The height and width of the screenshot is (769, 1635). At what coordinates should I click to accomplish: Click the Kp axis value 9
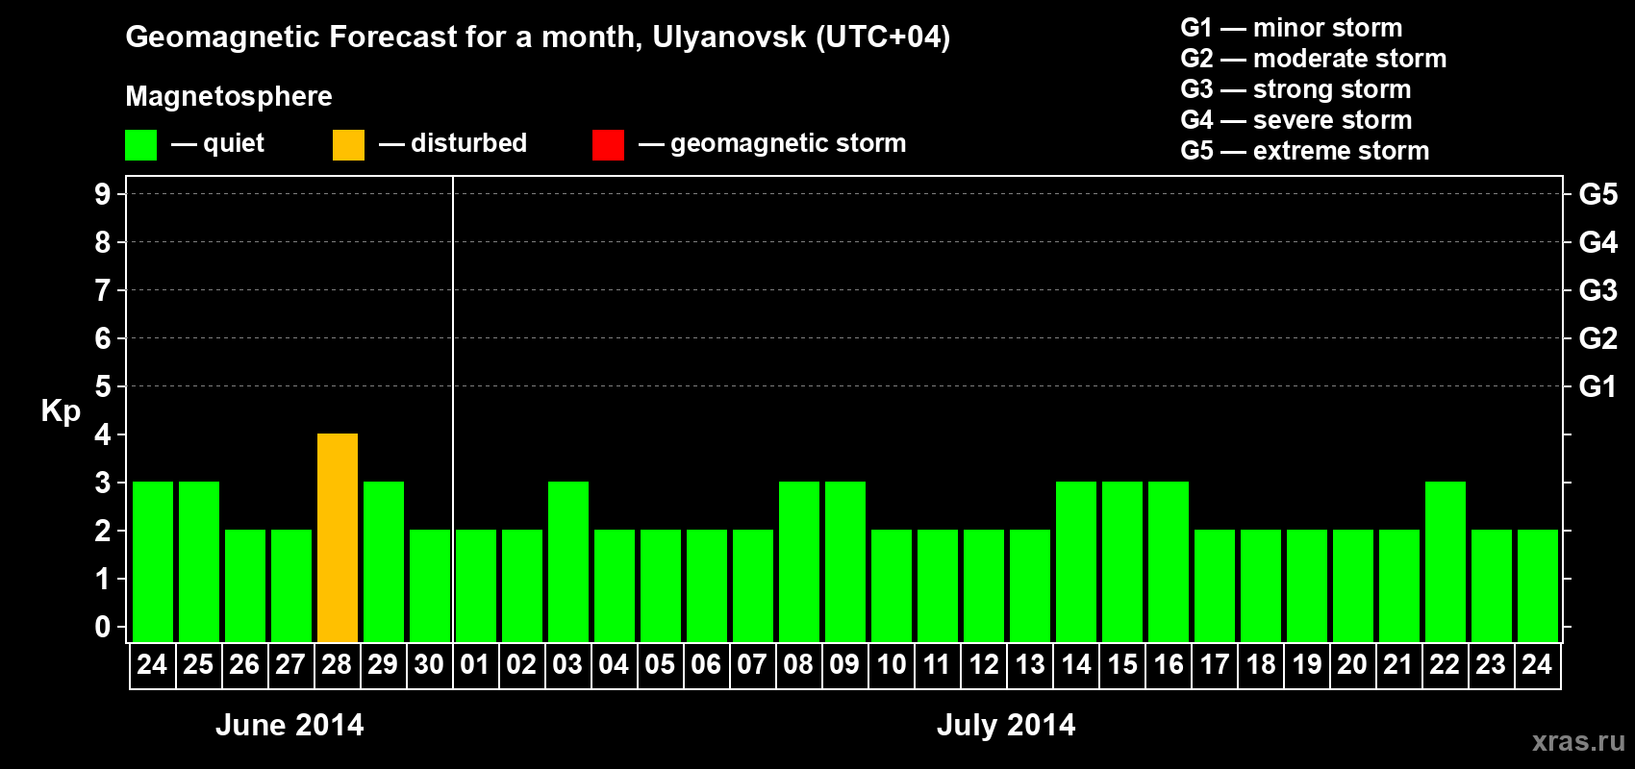tap(103, 194)
